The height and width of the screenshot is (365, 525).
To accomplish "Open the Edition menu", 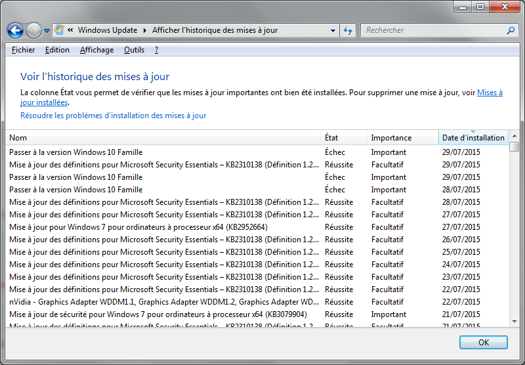I will click(57, 50).
